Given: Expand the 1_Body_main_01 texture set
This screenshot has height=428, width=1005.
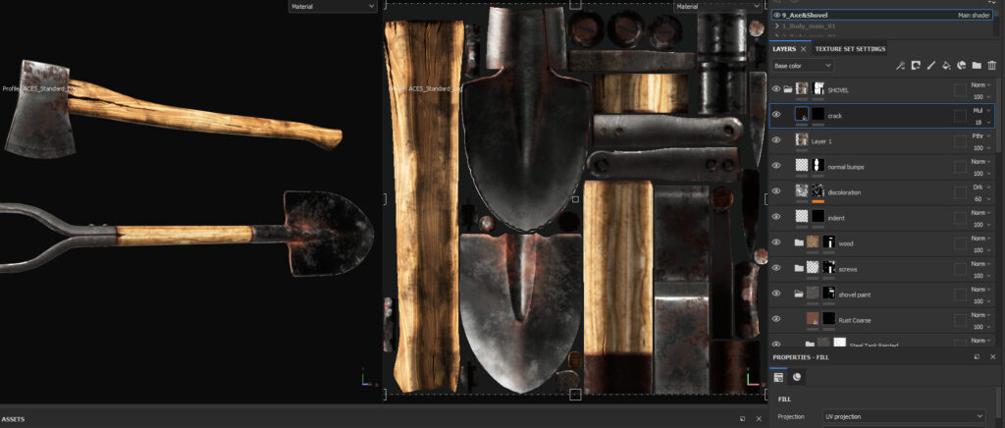Looking at the screenshot, I should pyautogui.click(x=777, y=27).
